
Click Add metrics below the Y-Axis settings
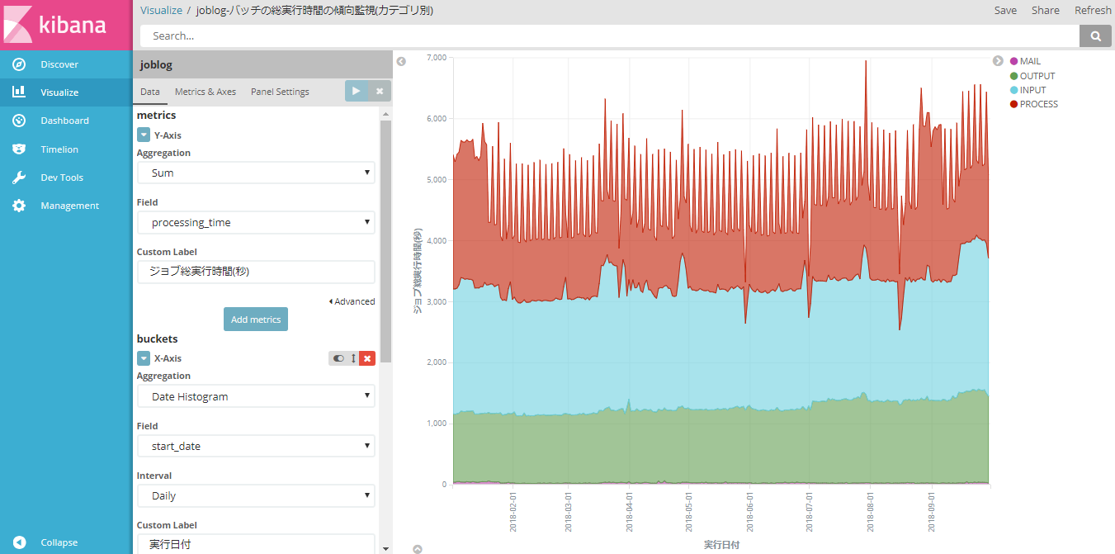point(256,319)
